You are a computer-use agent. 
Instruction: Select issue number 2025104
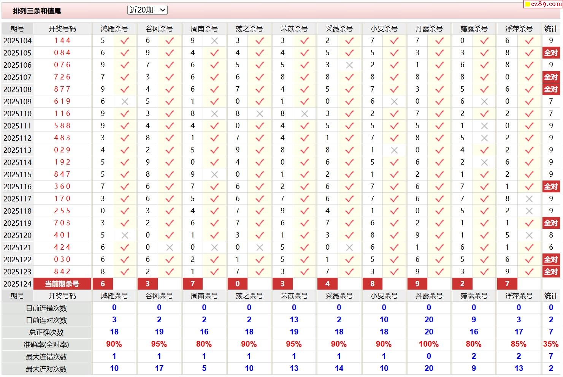(17, 41)
